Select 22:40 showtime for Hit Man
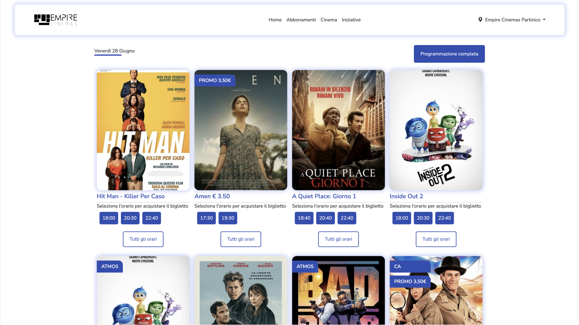Viewport: 579px width, 325px height. 152,218
